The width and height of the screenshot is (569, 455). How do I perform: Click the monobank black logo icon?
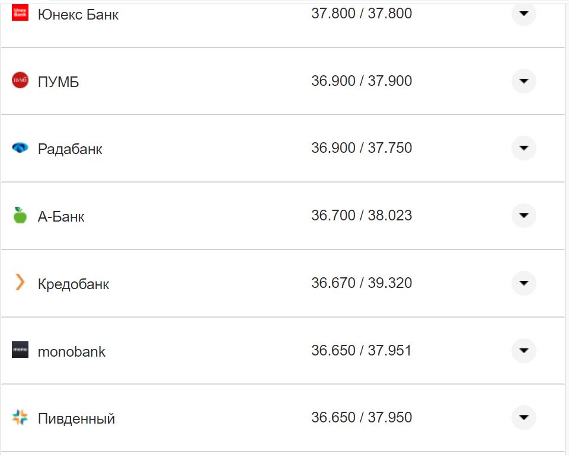click(x=20, y=350)
